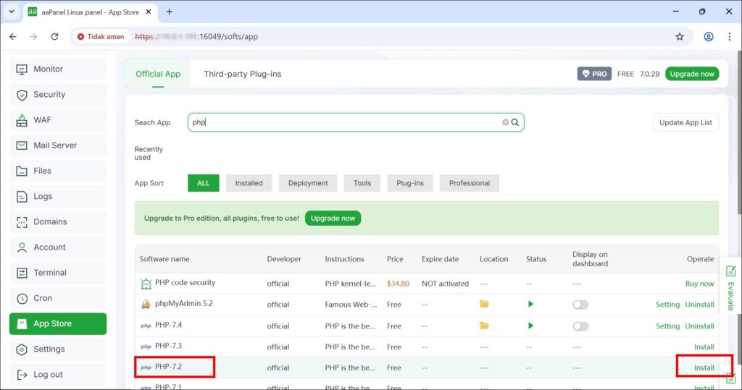742x390 pixels.
Task: Toggle phpMyAdmin 5.2 display on dashboard
Action: 580,305
